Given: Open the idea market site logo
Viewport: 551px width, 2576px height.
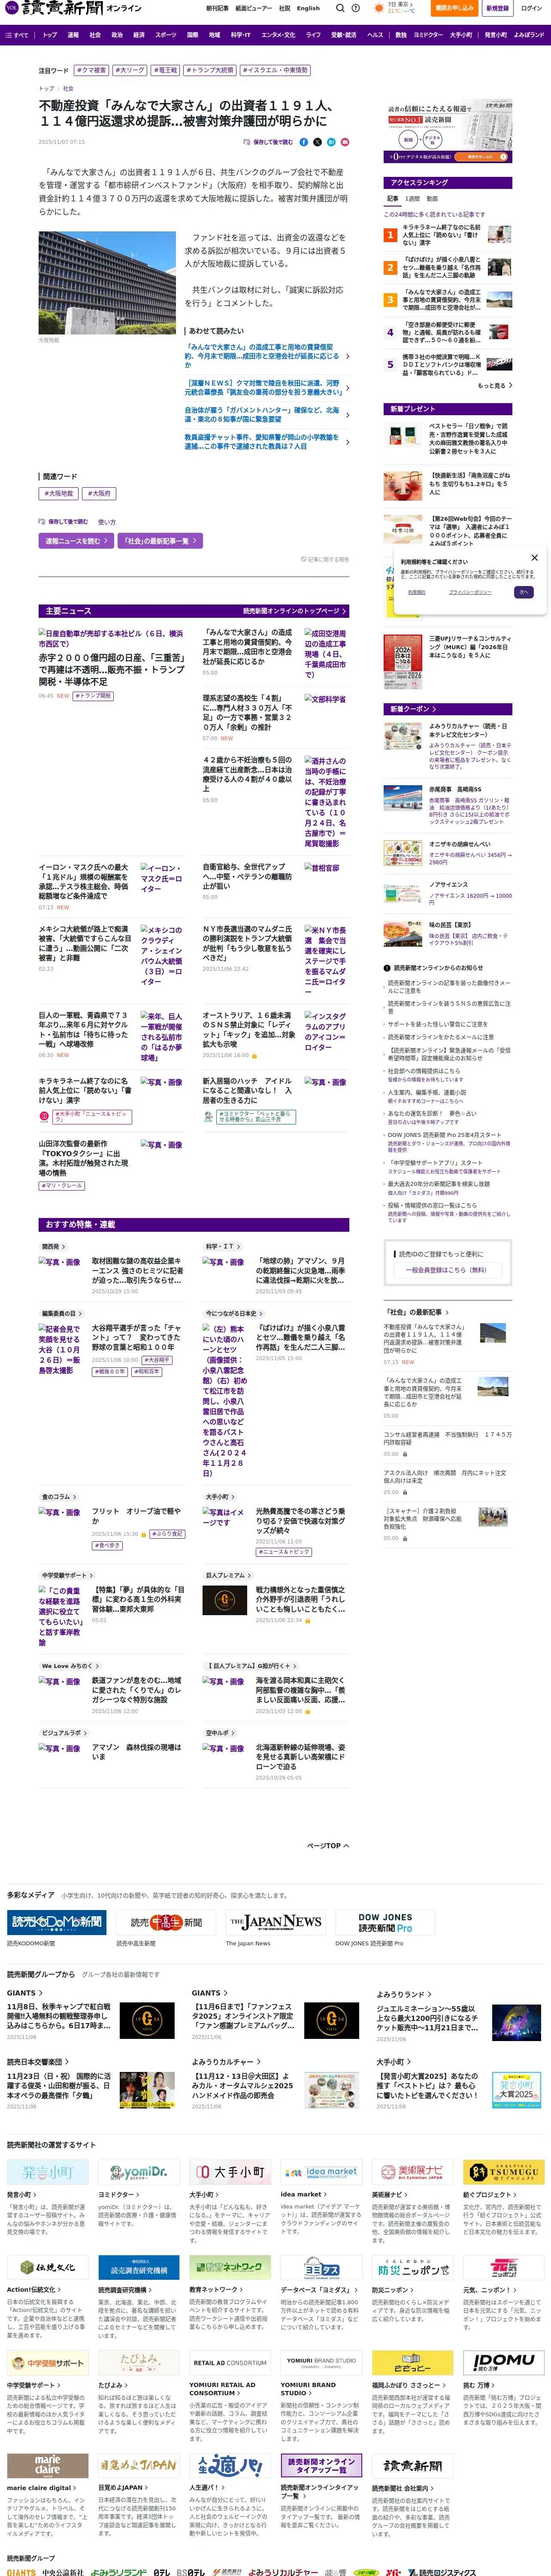Looking at the screenshot, I should pos(322,2172).
